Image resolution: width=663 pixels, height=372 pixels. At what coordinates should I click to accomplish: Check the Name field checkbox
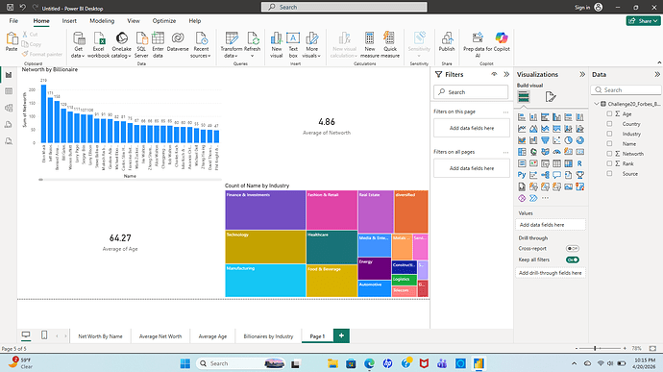click(x=609, y=143)
